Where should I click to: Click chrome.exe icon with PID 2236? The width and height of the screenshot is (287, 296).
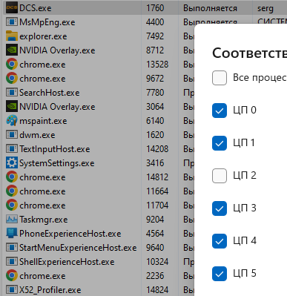12,276
